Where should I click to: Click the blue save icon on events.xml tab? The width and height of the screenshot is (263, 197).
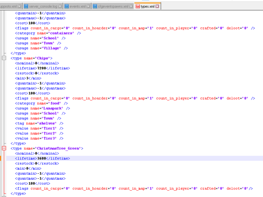click(67, 6)
